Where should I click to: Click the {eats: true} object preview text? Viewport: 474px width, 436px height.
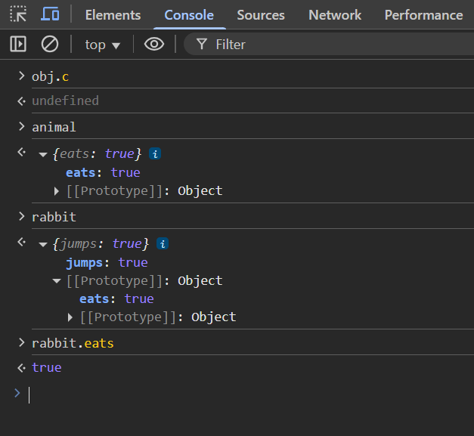click(97, 154)
